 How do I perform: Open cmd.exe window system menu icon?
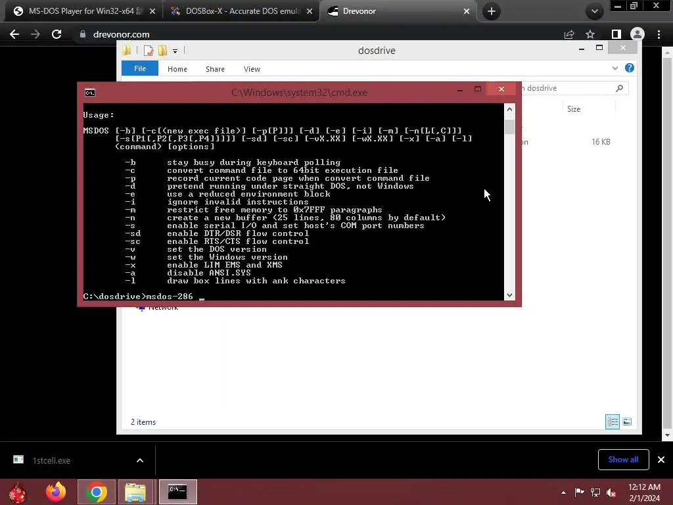pos(90,92)
